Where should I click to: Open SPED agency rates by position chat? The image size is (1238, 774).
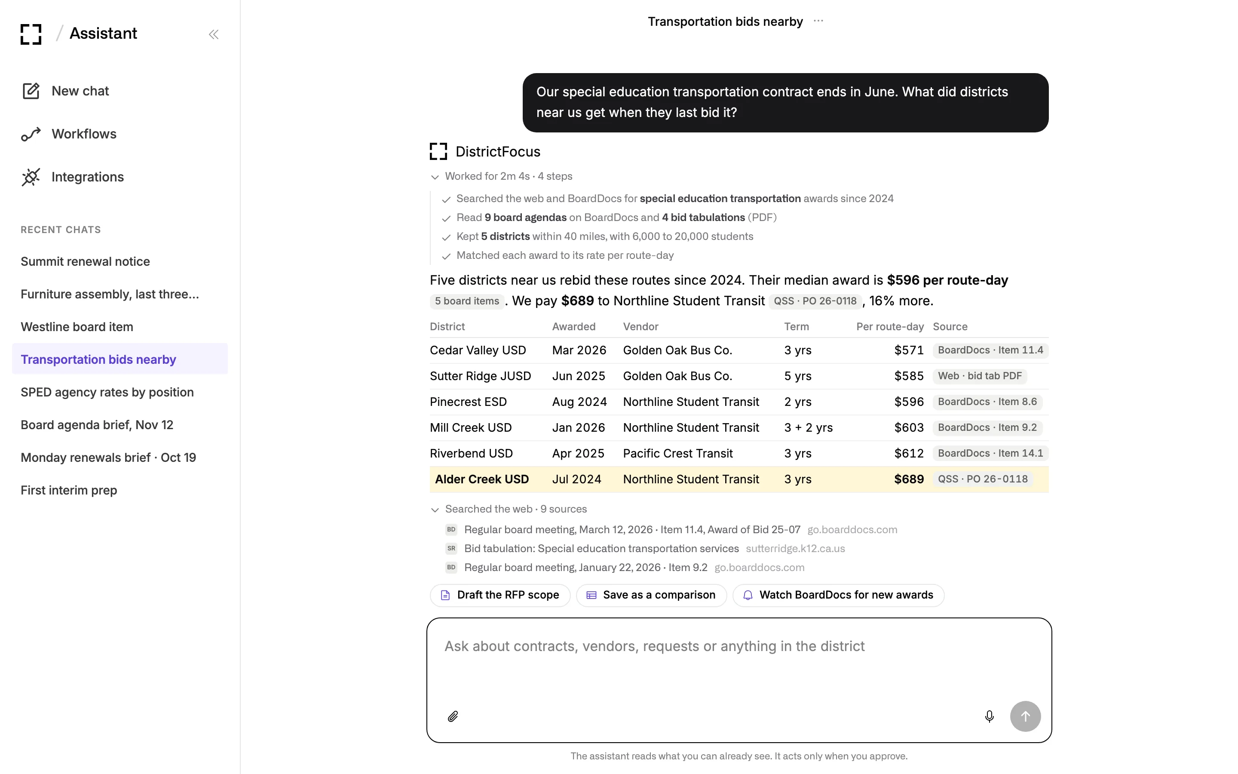(120, 392)
